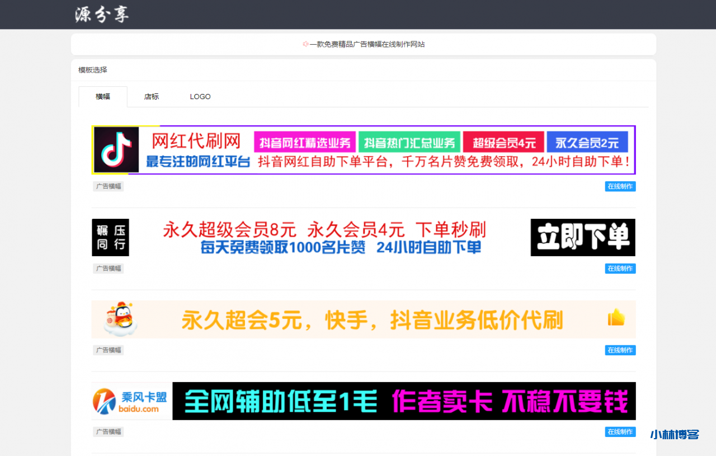Click the TikTok note icon in first banner
The image size is (716, 456).
coord(115,149)
